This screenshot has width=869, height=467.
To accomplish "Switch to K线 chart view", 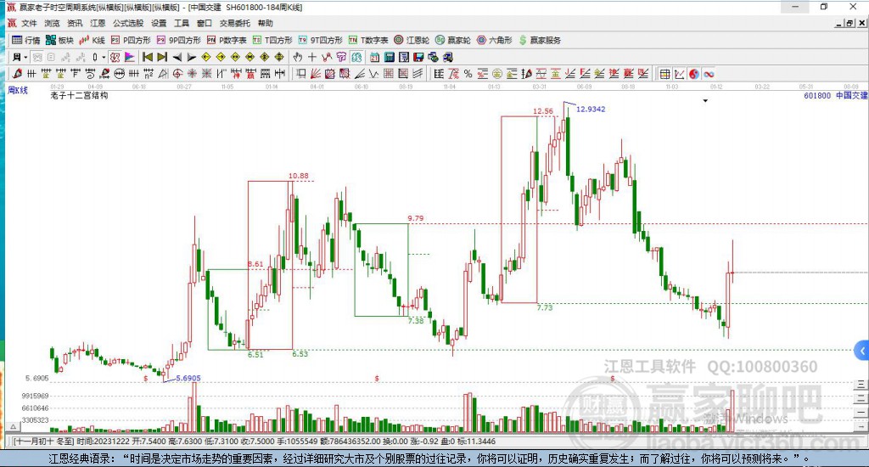I will click(92, 40).
